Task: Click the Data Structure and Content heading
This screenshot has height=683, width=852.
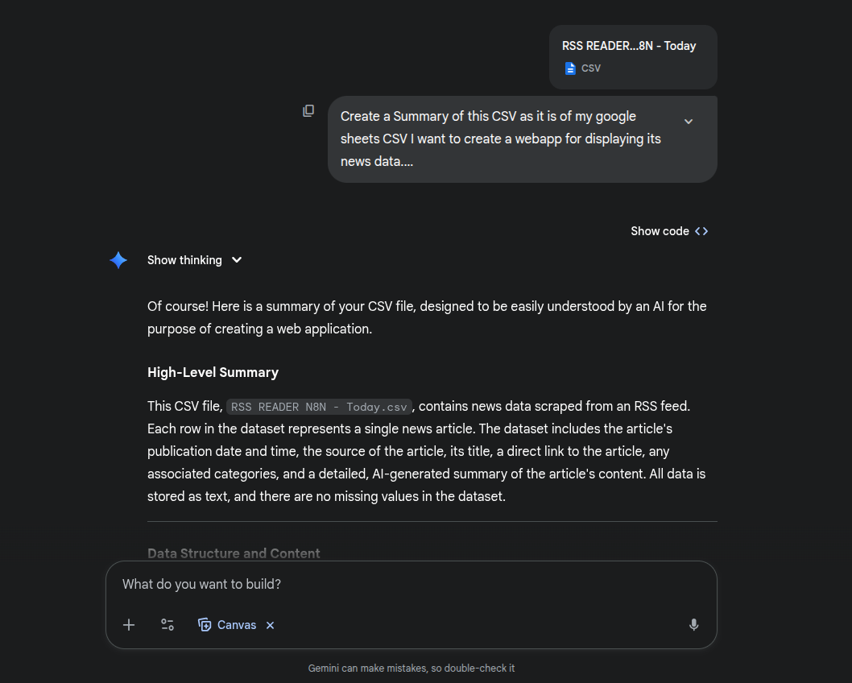Action: 234,553
